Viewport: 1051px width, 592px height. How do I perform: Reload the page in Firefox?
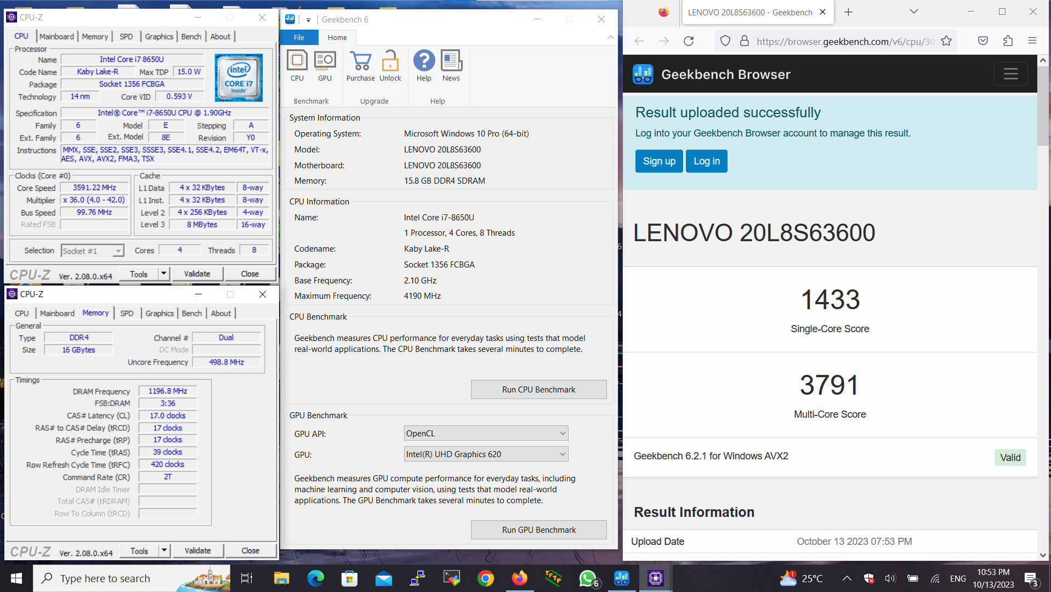(x=689, y=41)
